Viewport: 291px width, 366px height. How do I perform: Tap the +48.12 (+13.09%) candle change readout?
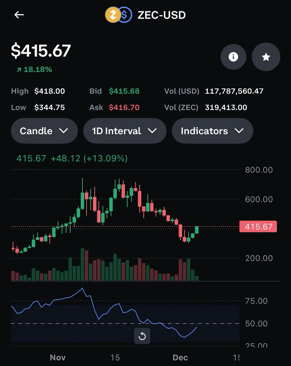[89, 159]
